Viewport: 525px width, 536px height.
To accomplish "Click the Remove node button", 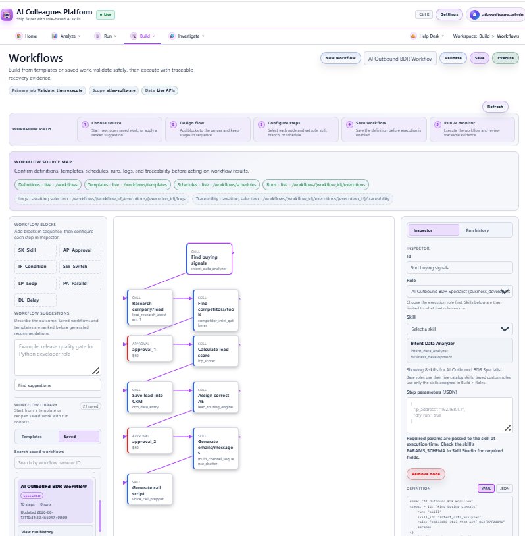I will coord(426,474).
